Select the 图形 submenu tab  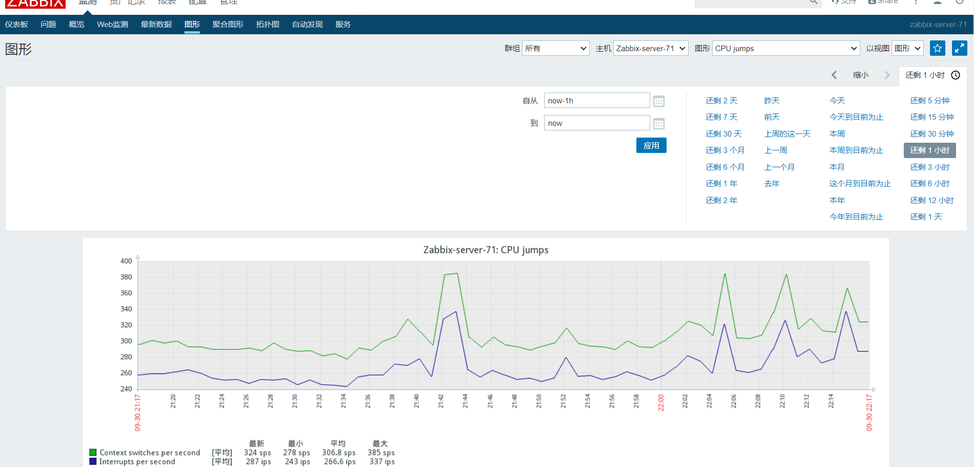tap(192, 25)
